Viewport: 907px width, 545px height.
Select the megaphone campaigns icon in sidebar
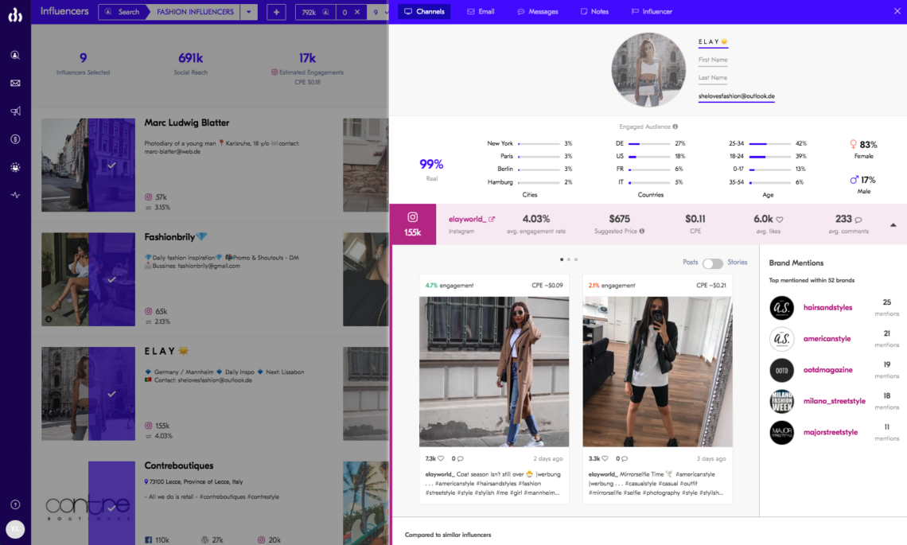(14, 111)
